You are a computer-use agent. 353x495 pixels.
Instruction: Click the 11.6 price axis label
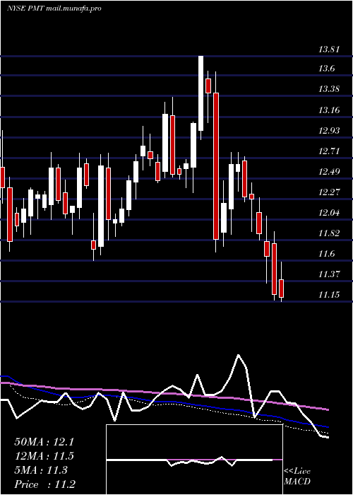[326, 254]
